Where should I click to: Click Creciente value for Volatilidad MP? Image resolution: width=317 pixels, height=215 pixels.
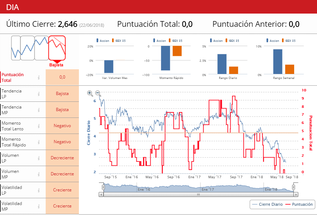point(62,206)
